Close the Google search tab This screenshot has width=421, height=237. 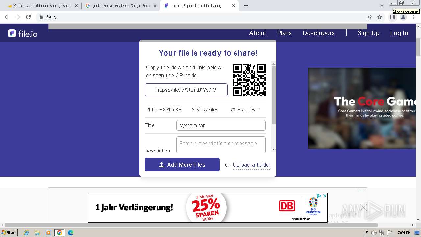tap(155, 6)
